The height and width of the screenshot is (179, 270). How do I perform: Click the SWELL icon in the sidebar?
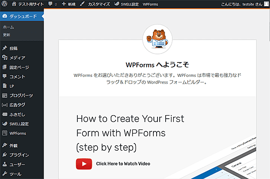coord(4,123)
